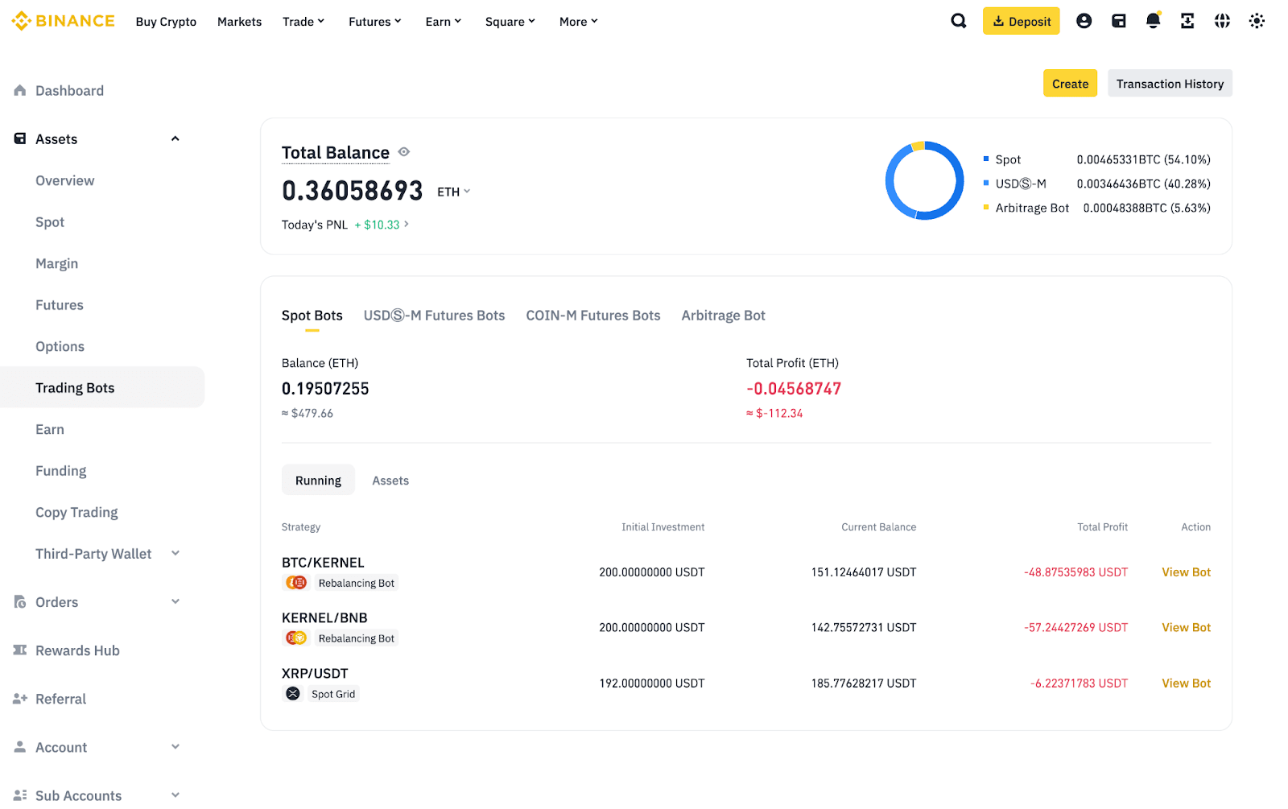Collapse the Assets sidebar section
Image resolution: width=1288 pixels, height=809 pixels.
(x=175, y=139)
